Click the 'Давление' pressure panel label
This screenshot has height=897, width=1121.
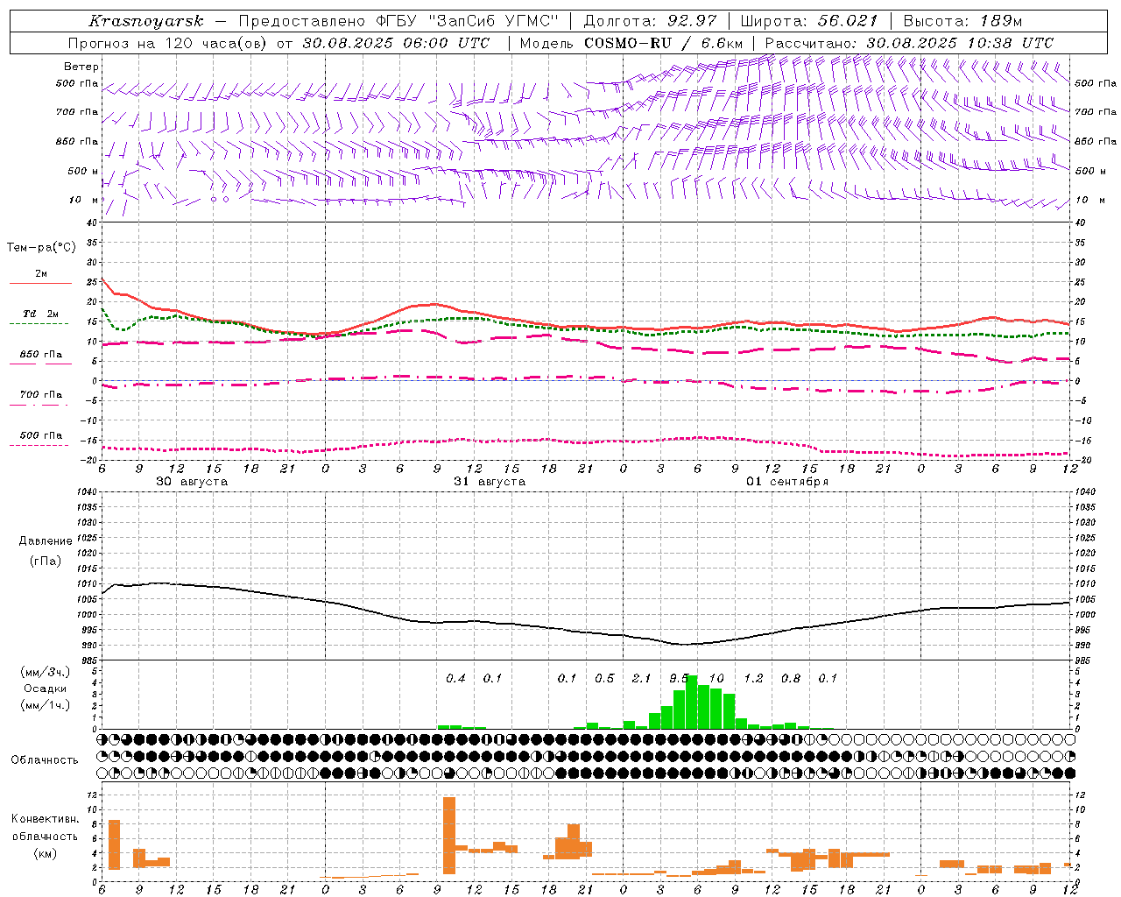(x=46, y=541)
